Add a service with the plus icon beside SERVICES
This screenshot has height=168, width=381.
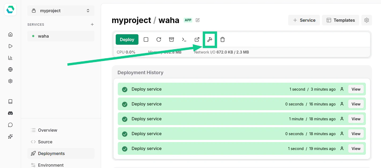point(92,24)
